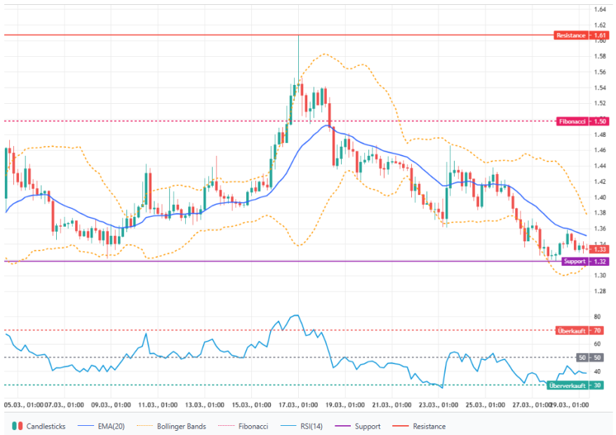Hide the Resistance series via legend label
616x435 pixels.
click(429, 426)
